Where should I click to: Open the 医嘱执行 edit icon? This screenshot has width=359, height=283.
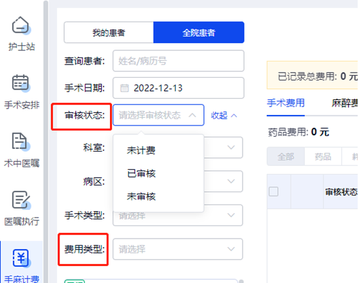click(x=21, y=199)
